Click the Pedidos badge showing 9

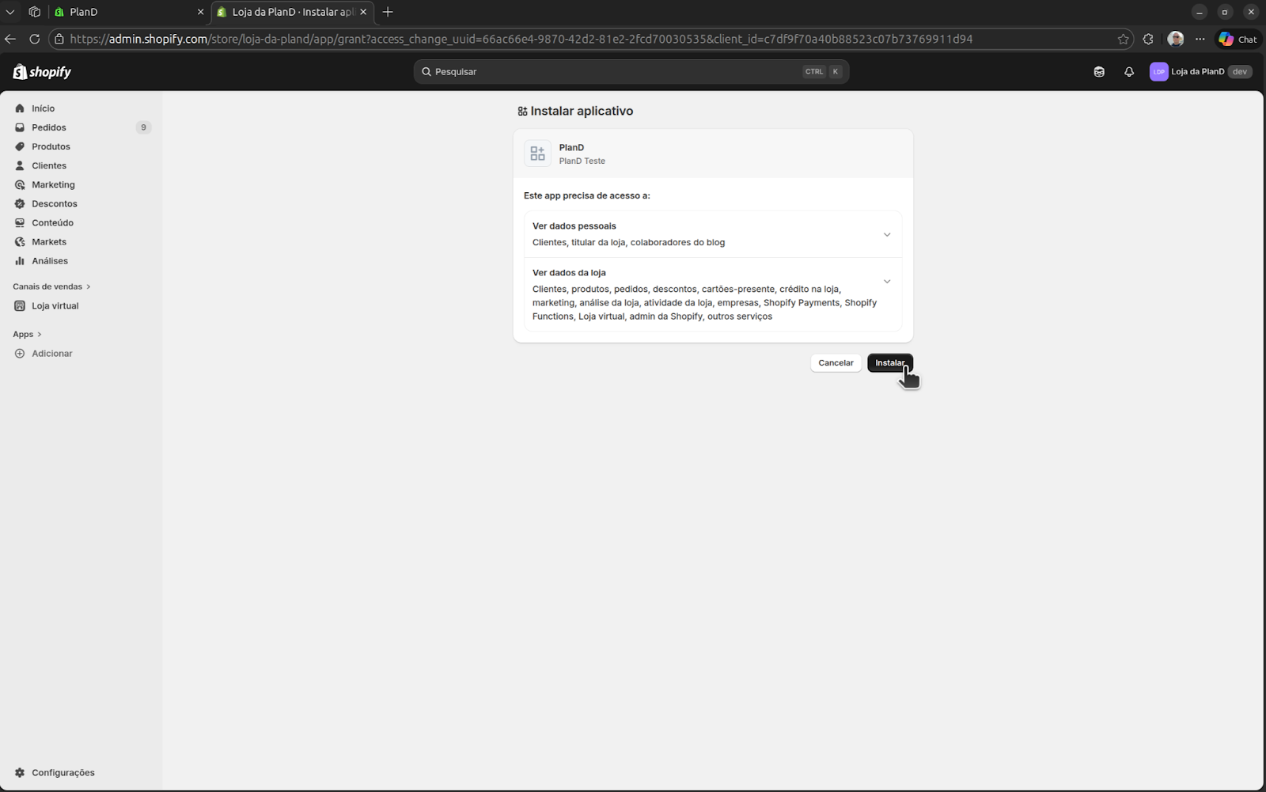point(143,127)
